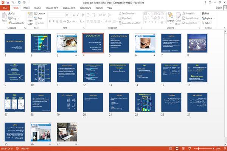Open the Layout dropdown
The image size is (227, 151).
click(x=40, y=14)
